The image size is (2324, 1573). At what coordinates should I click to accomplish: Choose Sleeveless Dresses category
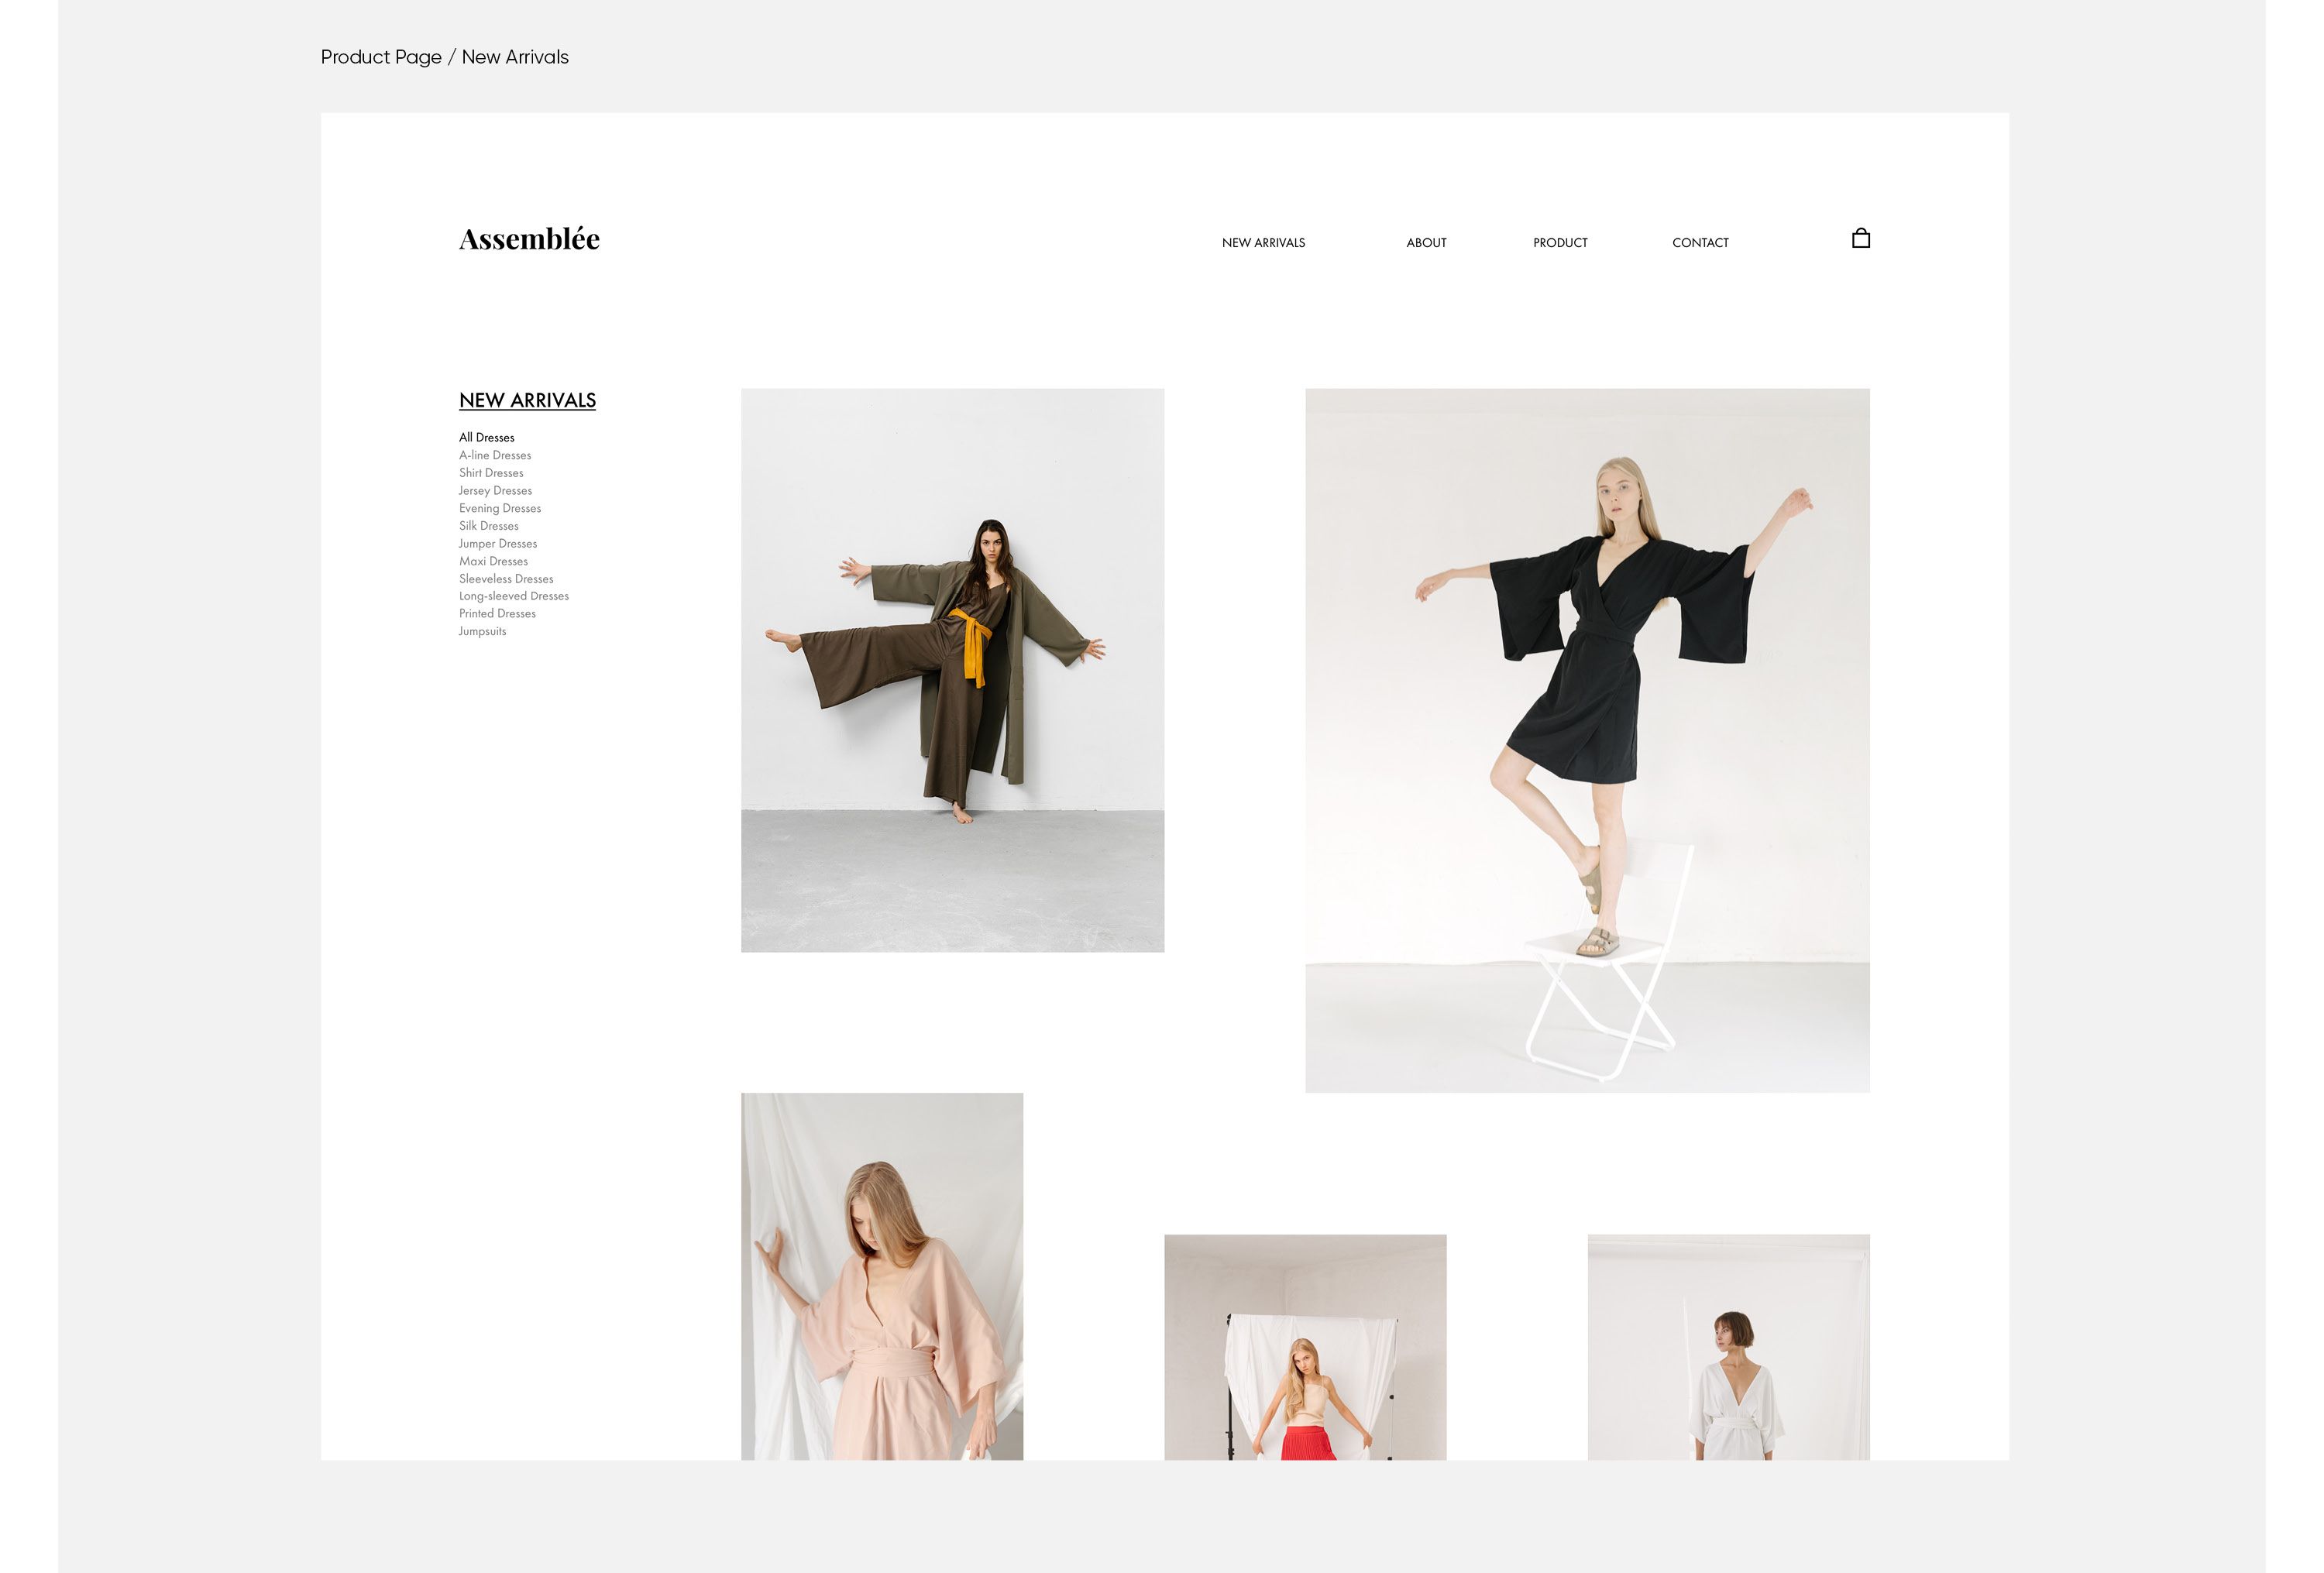point(506,579)
